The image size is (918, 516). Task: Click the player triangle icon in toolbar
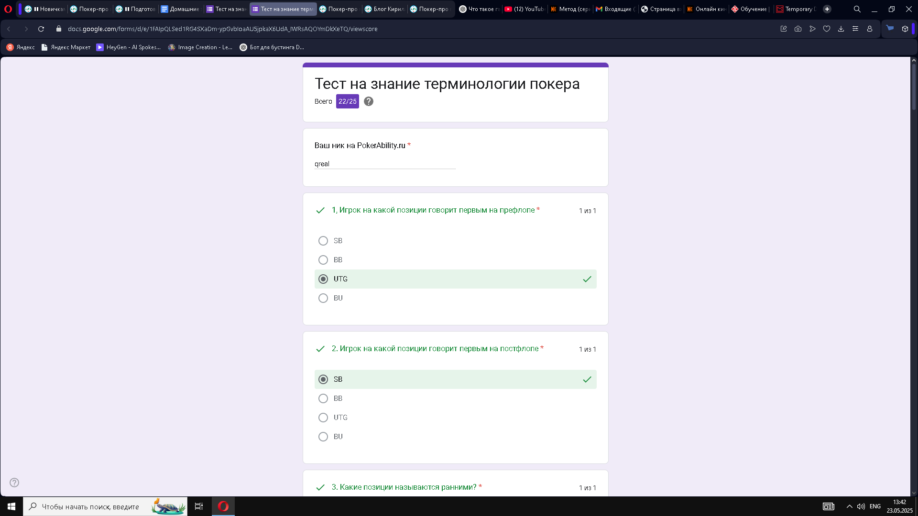[812, 29]
